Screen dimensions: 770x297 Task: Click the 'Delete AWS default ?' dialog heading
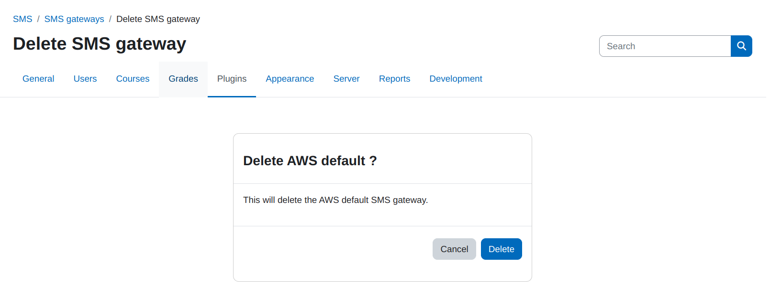(x=310, y=161)
